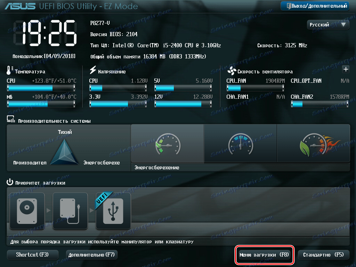Open Дополнительно (F7) advanced mode
This screenshot has width=356, height=267.
click(92, 255)
